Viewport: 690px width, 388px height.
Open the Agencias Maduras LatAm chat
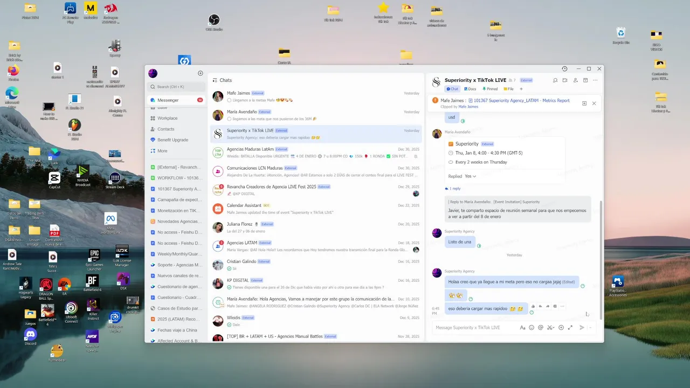click(316, 153)
